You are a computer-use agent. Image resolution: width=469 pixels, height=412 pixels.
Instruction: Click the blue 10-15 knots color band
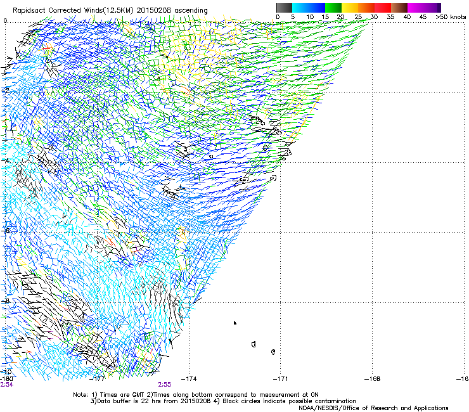pyautogui.click(x=317, y=8)
